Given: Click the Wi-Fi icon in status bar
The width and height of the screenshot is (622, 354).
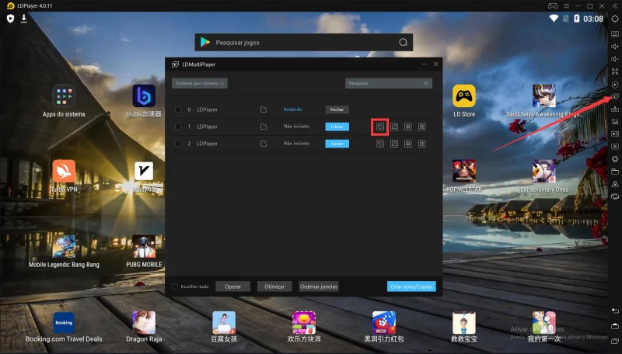Looking at the screenshot, I should click(554, 18).
